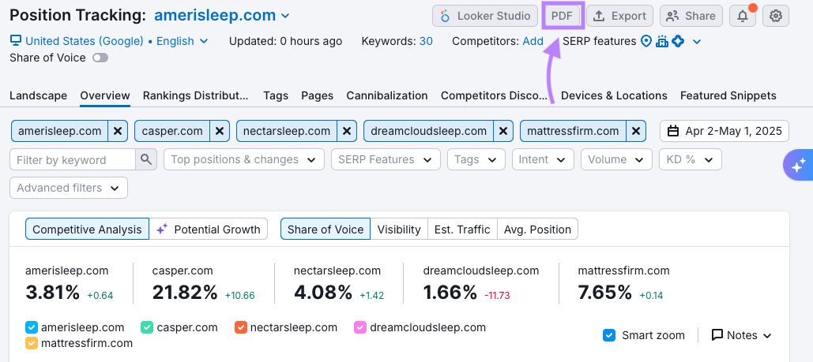Toggle the Share of Voice switch

click(100, 58)
